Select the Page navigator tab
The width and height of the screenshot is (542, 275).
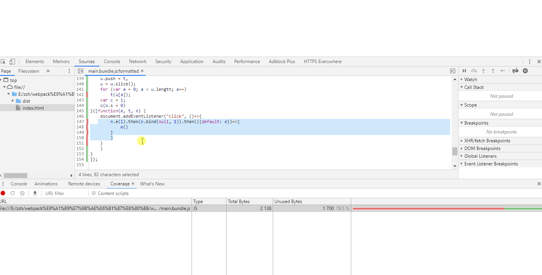click(6, 71)
